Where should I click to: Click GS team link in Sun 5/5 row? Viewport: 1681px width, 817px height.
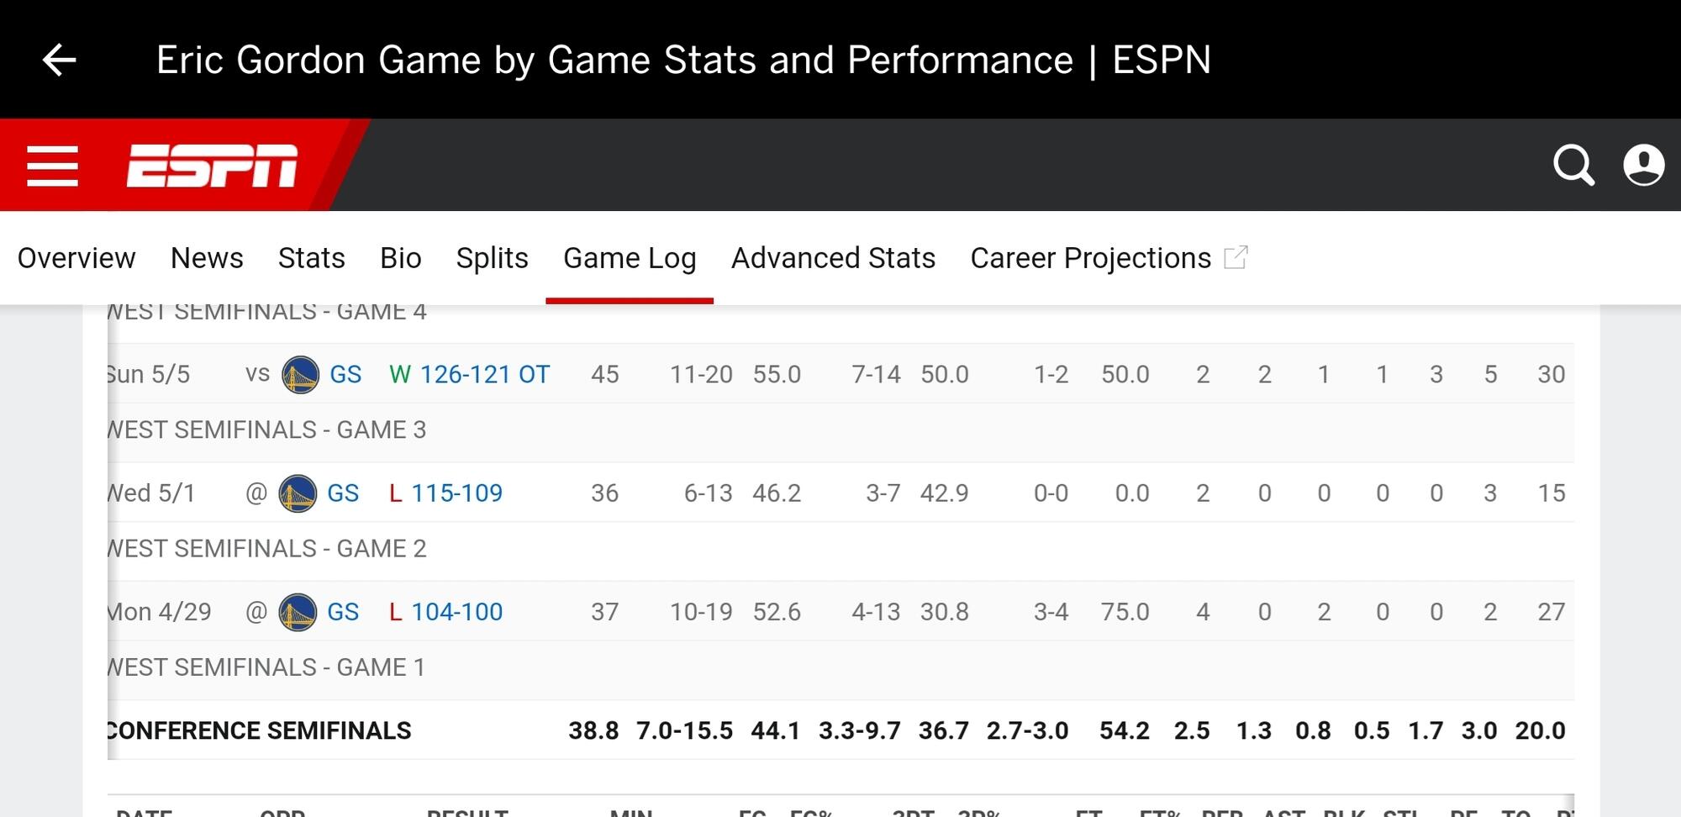click(345, 375)
